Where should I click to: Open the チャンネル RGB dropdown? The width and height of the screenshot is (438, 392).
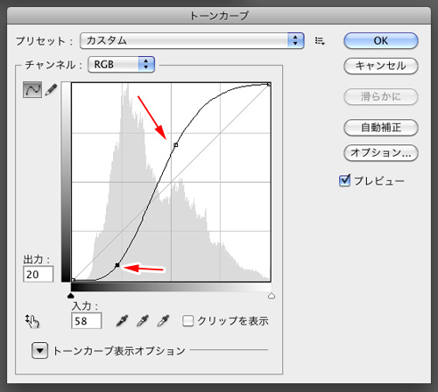[121, 64]
